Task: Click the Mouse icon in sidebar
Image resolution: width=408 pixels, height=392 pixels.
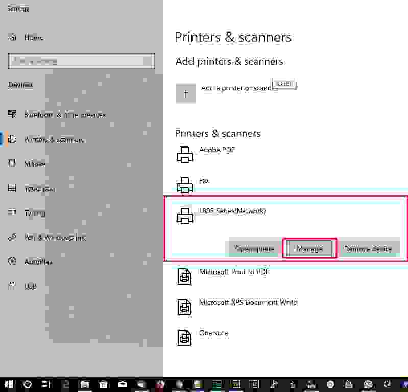Action: coord(13,164)
